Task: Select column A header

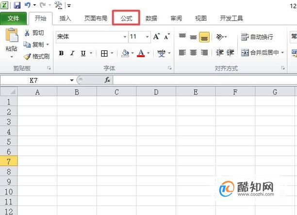Action: coord(37,92)
